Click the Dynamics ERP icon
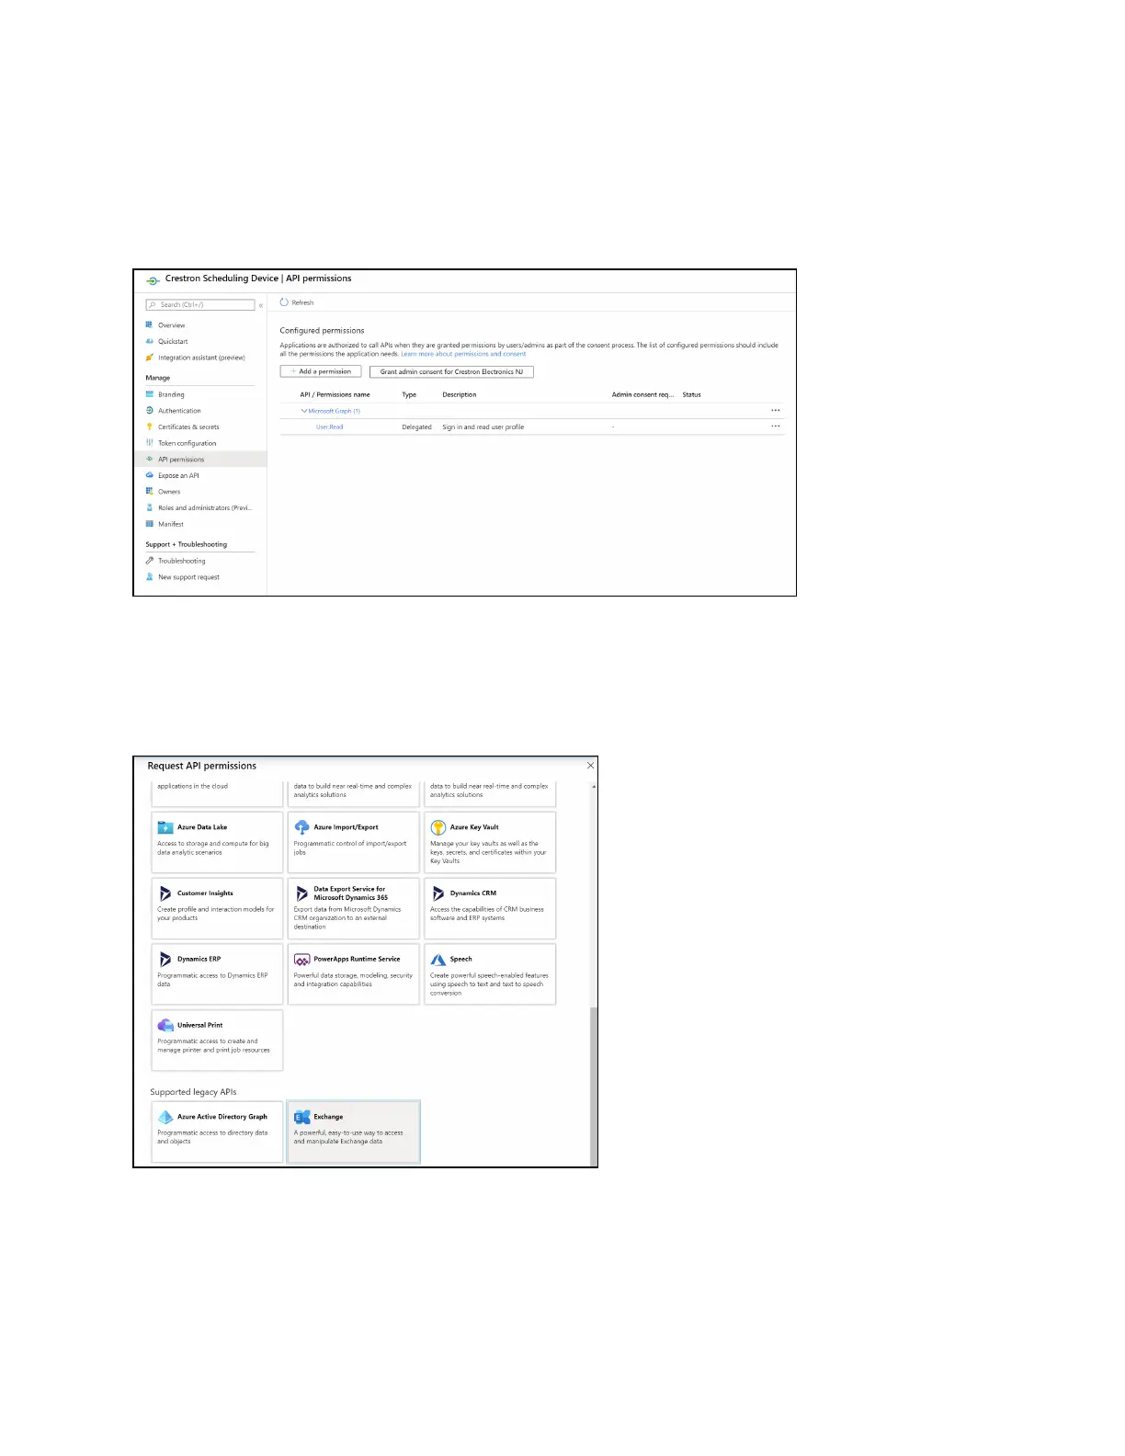Image resolution: width=1125 pixels, height=1456 pixels. click(165, 960)
